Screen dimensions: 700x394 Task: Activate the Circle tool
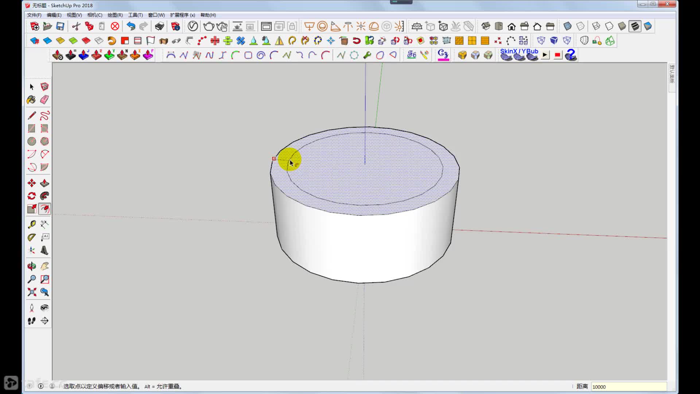point(32,141)
